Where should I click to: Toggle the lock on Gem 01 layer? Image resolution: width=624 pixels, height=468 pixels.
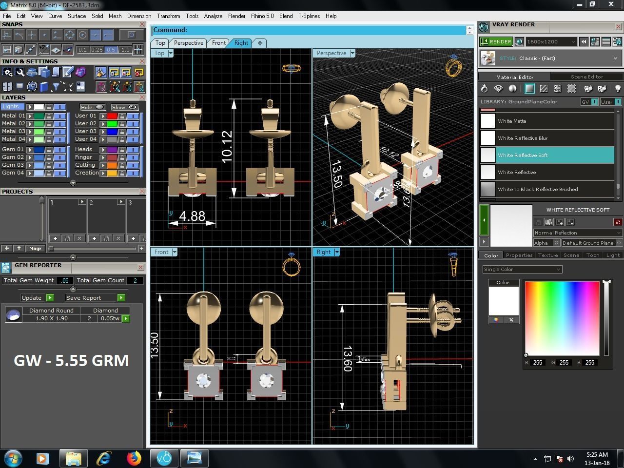(x=49, y=150)
